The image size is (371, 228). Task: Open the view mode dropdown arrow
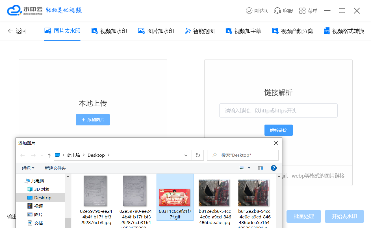click(249, 168)
